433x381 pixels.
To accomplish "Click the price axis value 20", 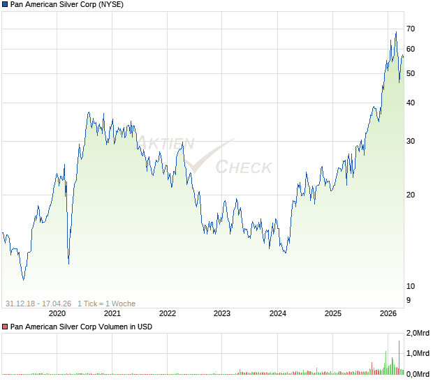I will pos(411,195).
